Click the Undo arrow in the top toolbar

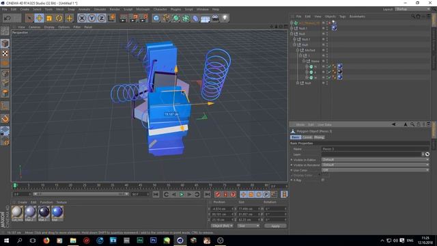point(8,18)
